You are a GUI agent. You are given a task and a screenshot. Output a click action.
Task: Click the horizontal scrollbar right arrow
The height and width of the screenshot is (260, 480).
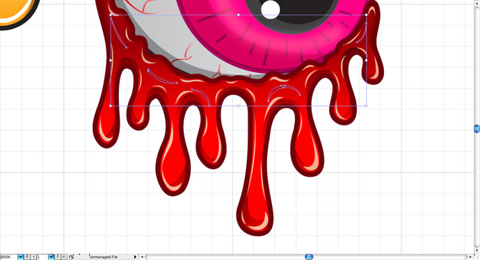pos(471,257)
